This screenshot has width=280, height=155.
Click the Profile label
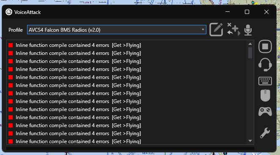click(x=16, y=30)
